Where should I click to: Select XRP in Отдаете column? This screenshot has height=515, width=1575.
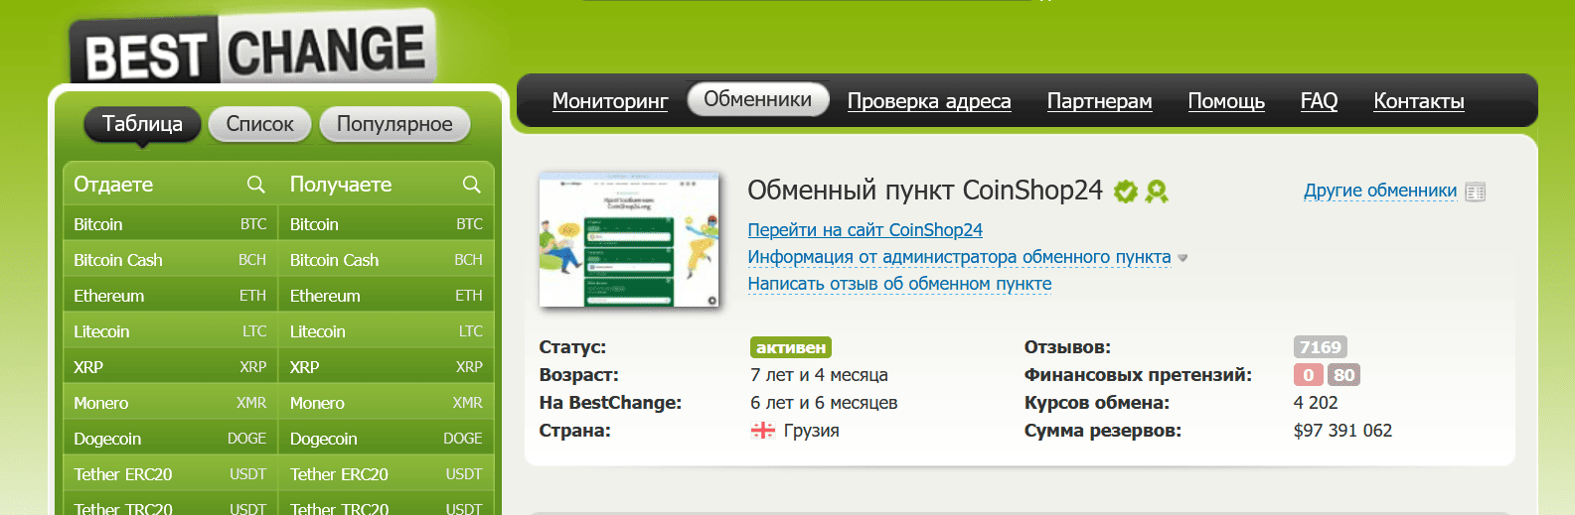[170, 367]
